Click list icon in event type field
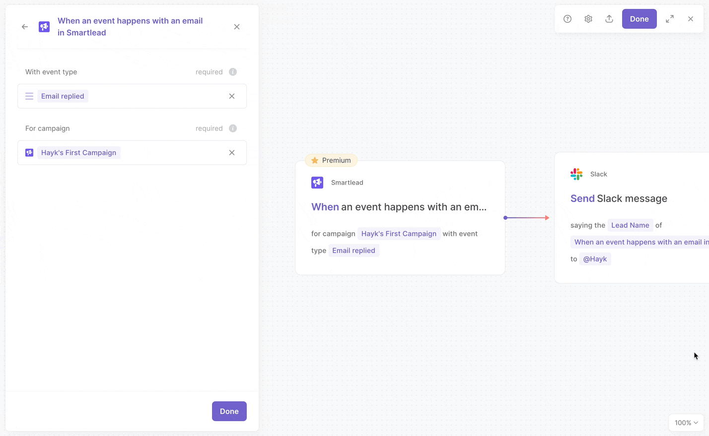Viewport: 709px width, 436px height. point(29,96)
